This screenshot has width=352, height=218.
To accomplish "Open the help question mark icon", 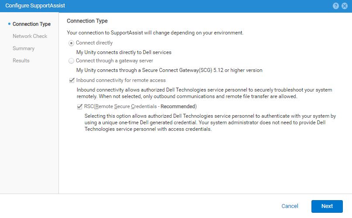I will 336,6.
